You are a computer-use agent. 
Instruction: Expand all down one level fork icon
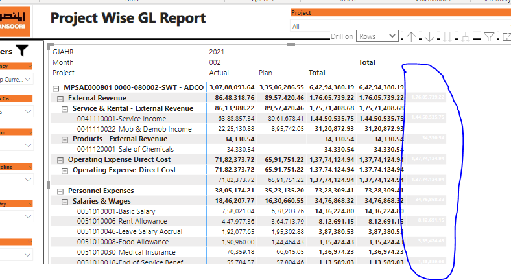click(466, 38)
